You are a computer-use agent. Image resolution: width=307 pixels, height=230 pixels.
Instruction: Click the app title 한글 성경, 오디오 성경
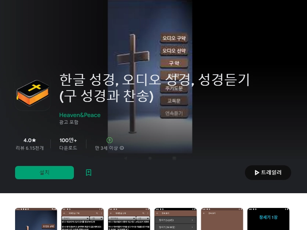pos(154,88)
